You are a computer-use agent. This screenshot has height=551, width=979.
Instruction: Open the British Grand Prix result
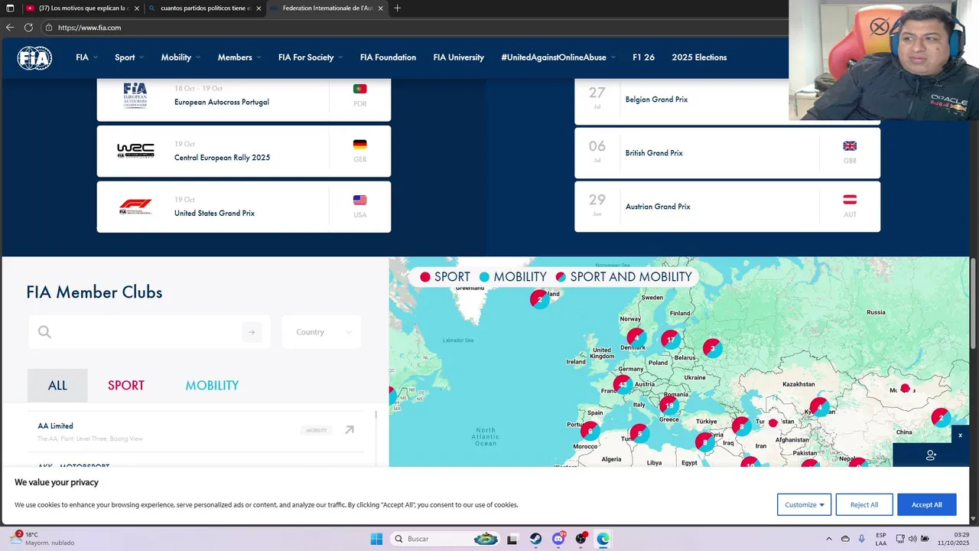[x=727, y=153]
